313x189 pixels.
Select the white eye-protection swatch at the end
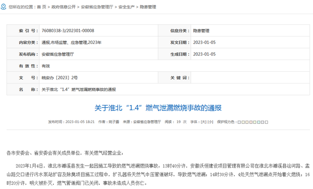(267, 122)
